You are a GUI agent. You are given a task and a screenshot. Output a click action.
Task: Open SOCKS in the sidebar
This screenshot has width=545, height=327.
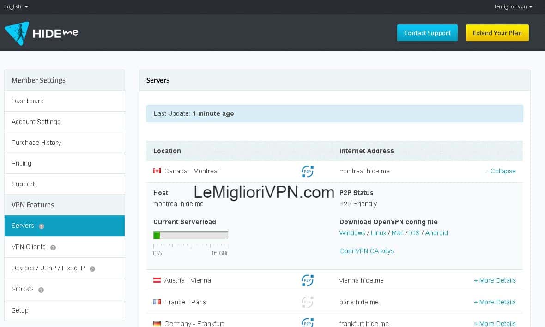coord(65,289)
